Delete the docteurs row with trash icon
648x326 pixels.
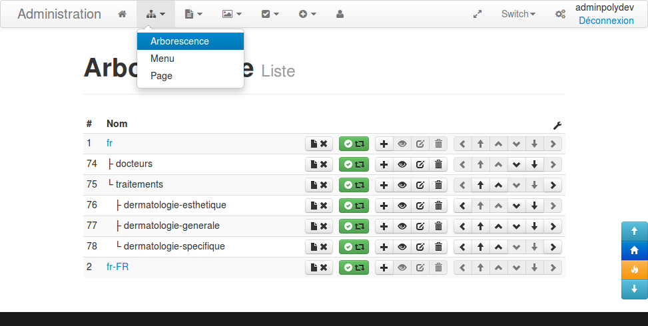tap(438, 164)
